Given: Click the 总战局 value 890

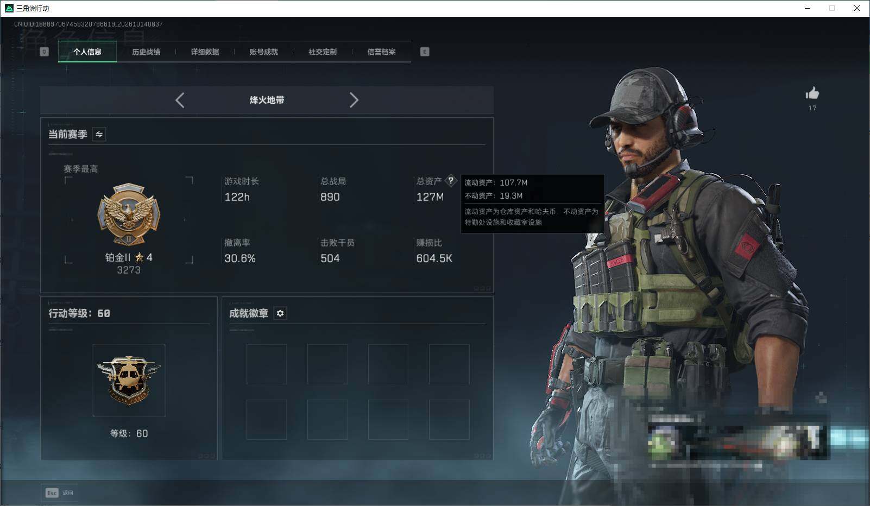Looking at the screenshot, I should coord(330,197).
